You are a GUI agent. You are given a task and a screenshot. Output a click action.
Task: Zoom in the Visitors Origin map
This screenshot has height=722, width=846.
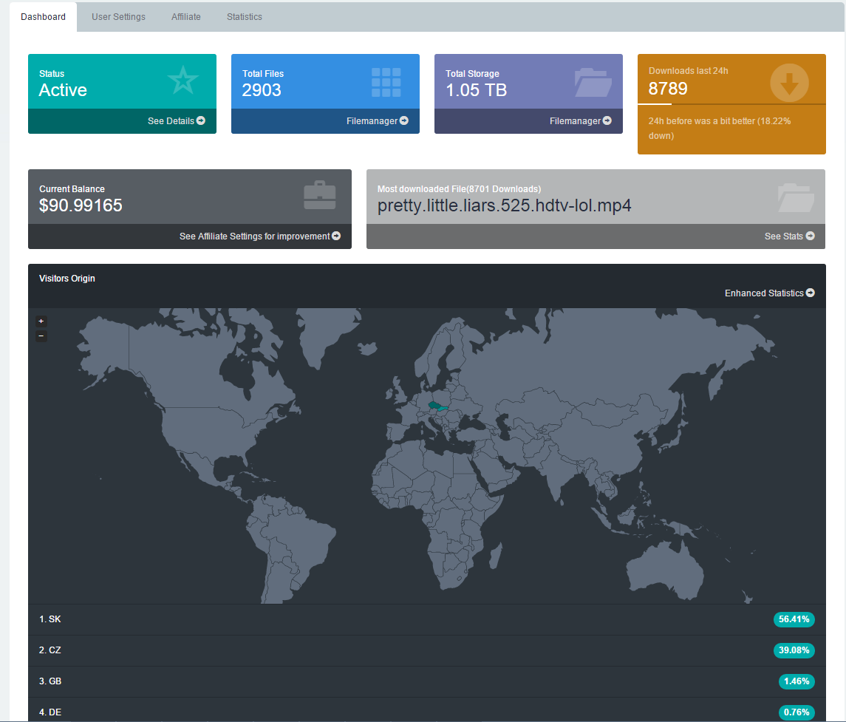pyautogui.click(x=41, y=321)
